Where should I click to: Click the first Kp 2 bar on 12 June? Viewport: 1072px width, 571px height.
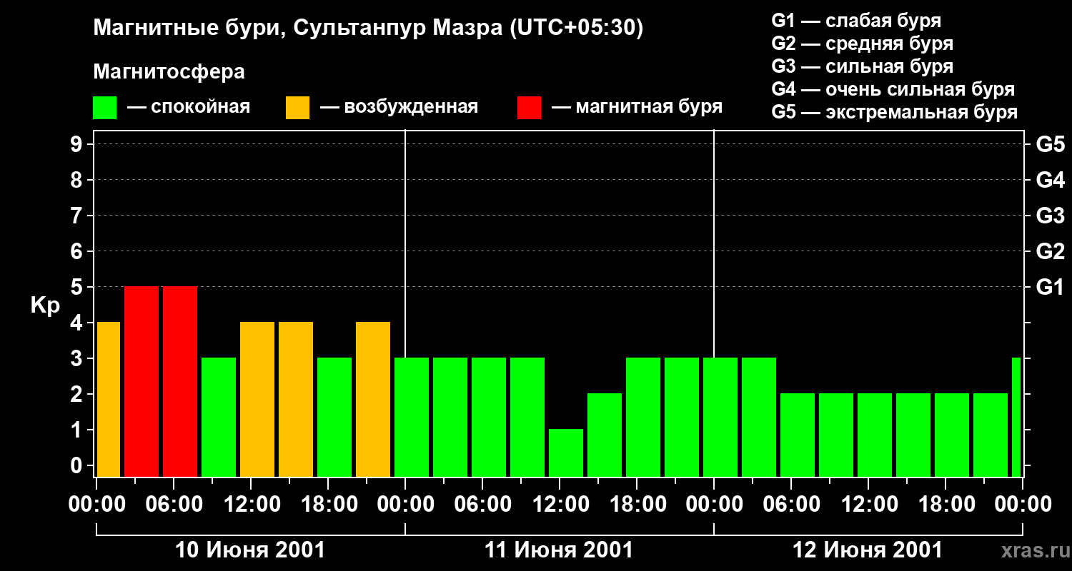coord(798,435)
